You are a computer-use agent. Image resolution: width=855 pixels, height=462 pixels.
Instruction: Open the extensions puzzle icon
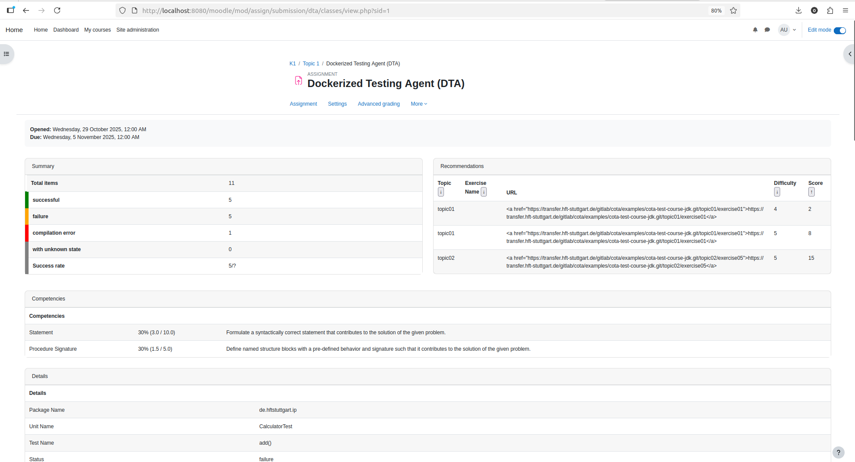[x=830, y=10]
